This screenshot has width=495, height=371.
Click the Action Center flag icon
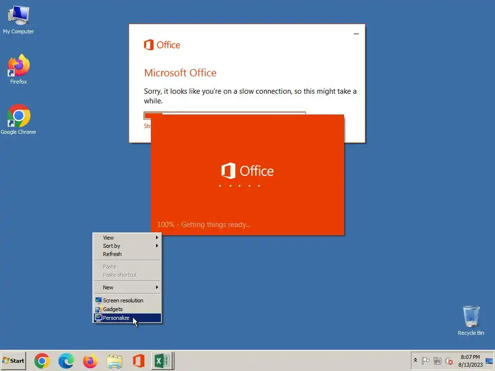[x=425, y=360]
